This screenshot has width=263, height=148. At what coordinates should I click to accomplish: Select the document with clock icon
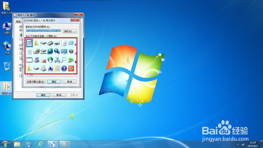click(64, 43)
